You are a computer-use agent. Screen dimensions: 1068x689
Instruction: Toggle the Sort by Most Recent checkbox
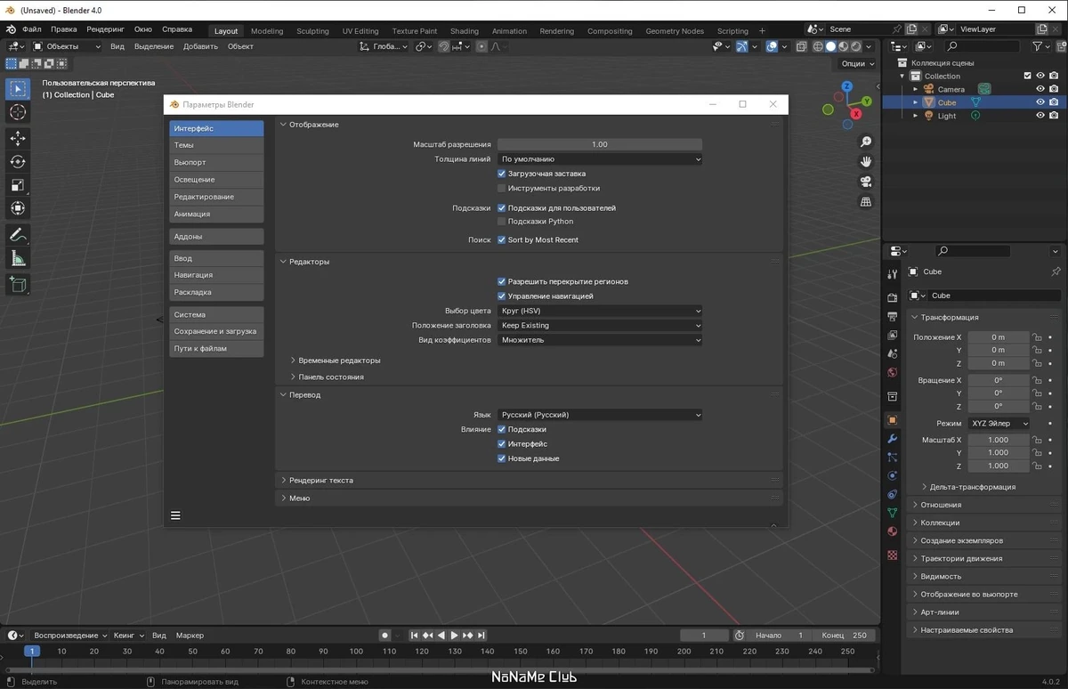click(501, 239)
